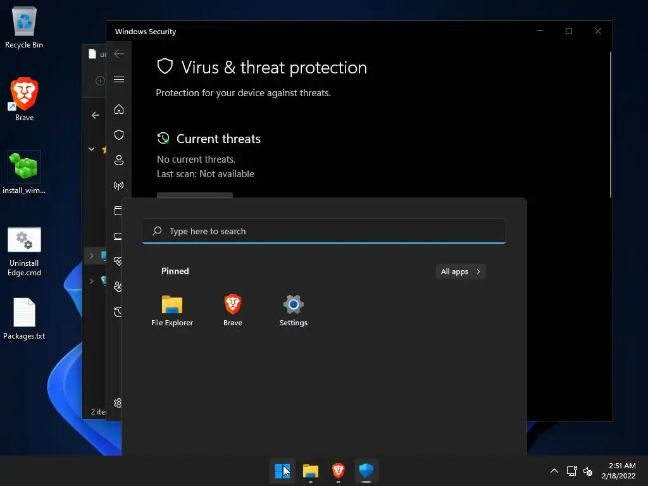Viewport: 648px width, 486px height.
Task: Select Brave desktop shortcut
Action: point(24,99)
